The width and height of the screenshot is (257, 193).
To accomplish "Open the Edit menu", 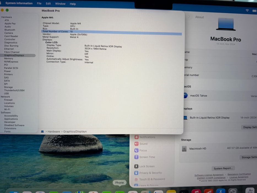I will pos(48,4).
